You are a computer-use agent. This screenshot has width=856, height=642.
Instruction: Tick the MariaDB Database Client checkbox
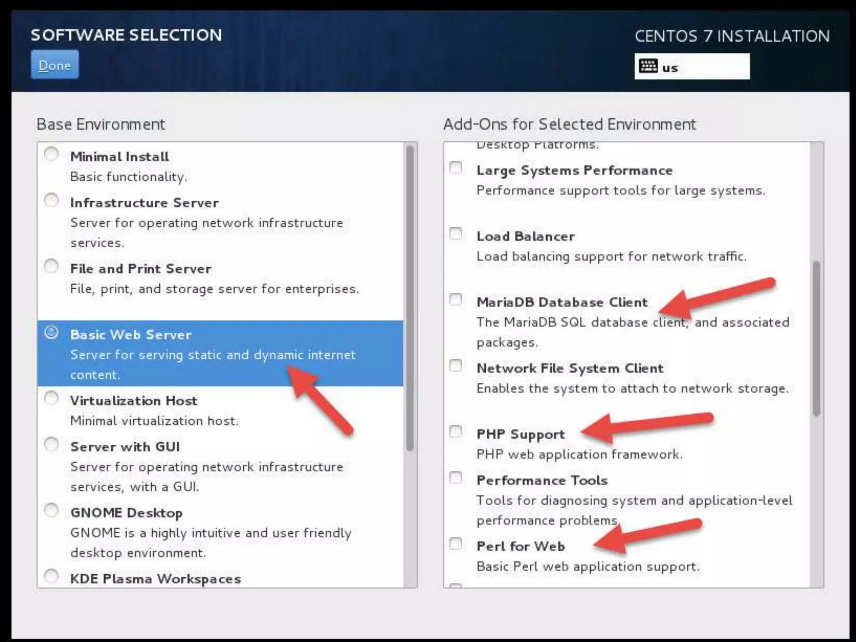[456, 300]
